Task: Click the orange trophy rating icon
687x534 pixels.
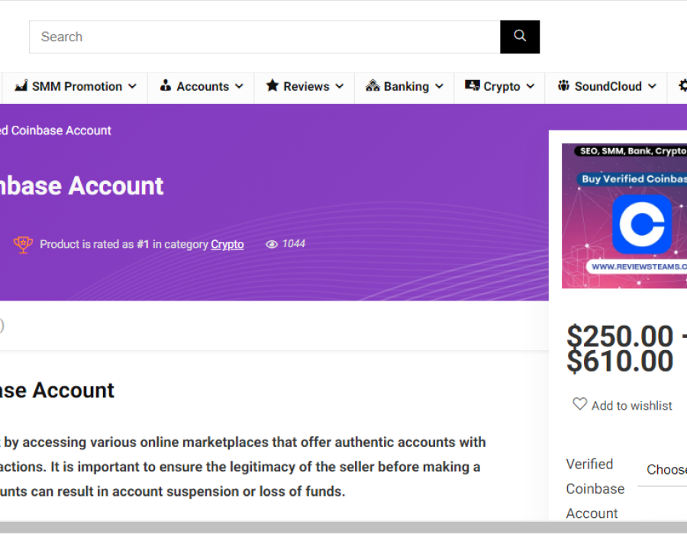Action: pos(23,244)
